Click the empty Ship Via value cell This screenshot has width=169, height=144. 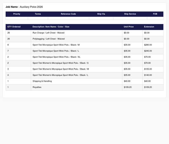click(101, 18)
